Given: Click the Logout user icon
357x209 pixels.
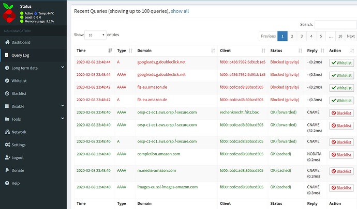Looking at the screenshot, I should [x=7, y=158].
